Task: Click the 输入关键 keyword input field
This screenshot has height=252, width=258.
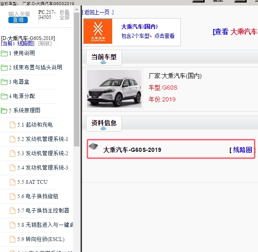Action: (x=19, y=14)
